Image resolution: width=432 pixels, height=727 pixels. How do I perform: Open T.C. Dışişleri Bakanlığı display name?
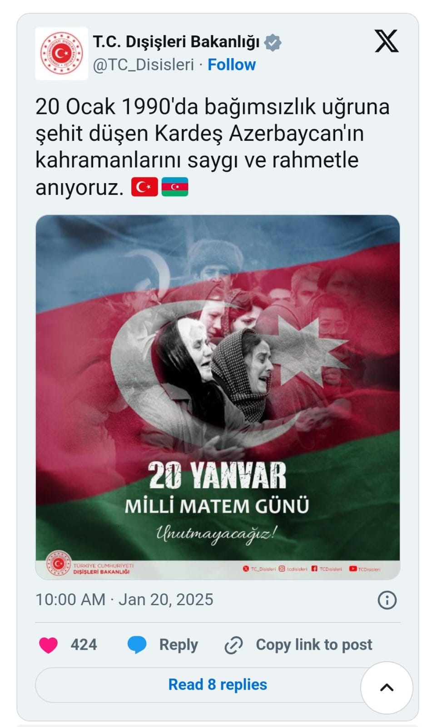[x=176, y=42]
